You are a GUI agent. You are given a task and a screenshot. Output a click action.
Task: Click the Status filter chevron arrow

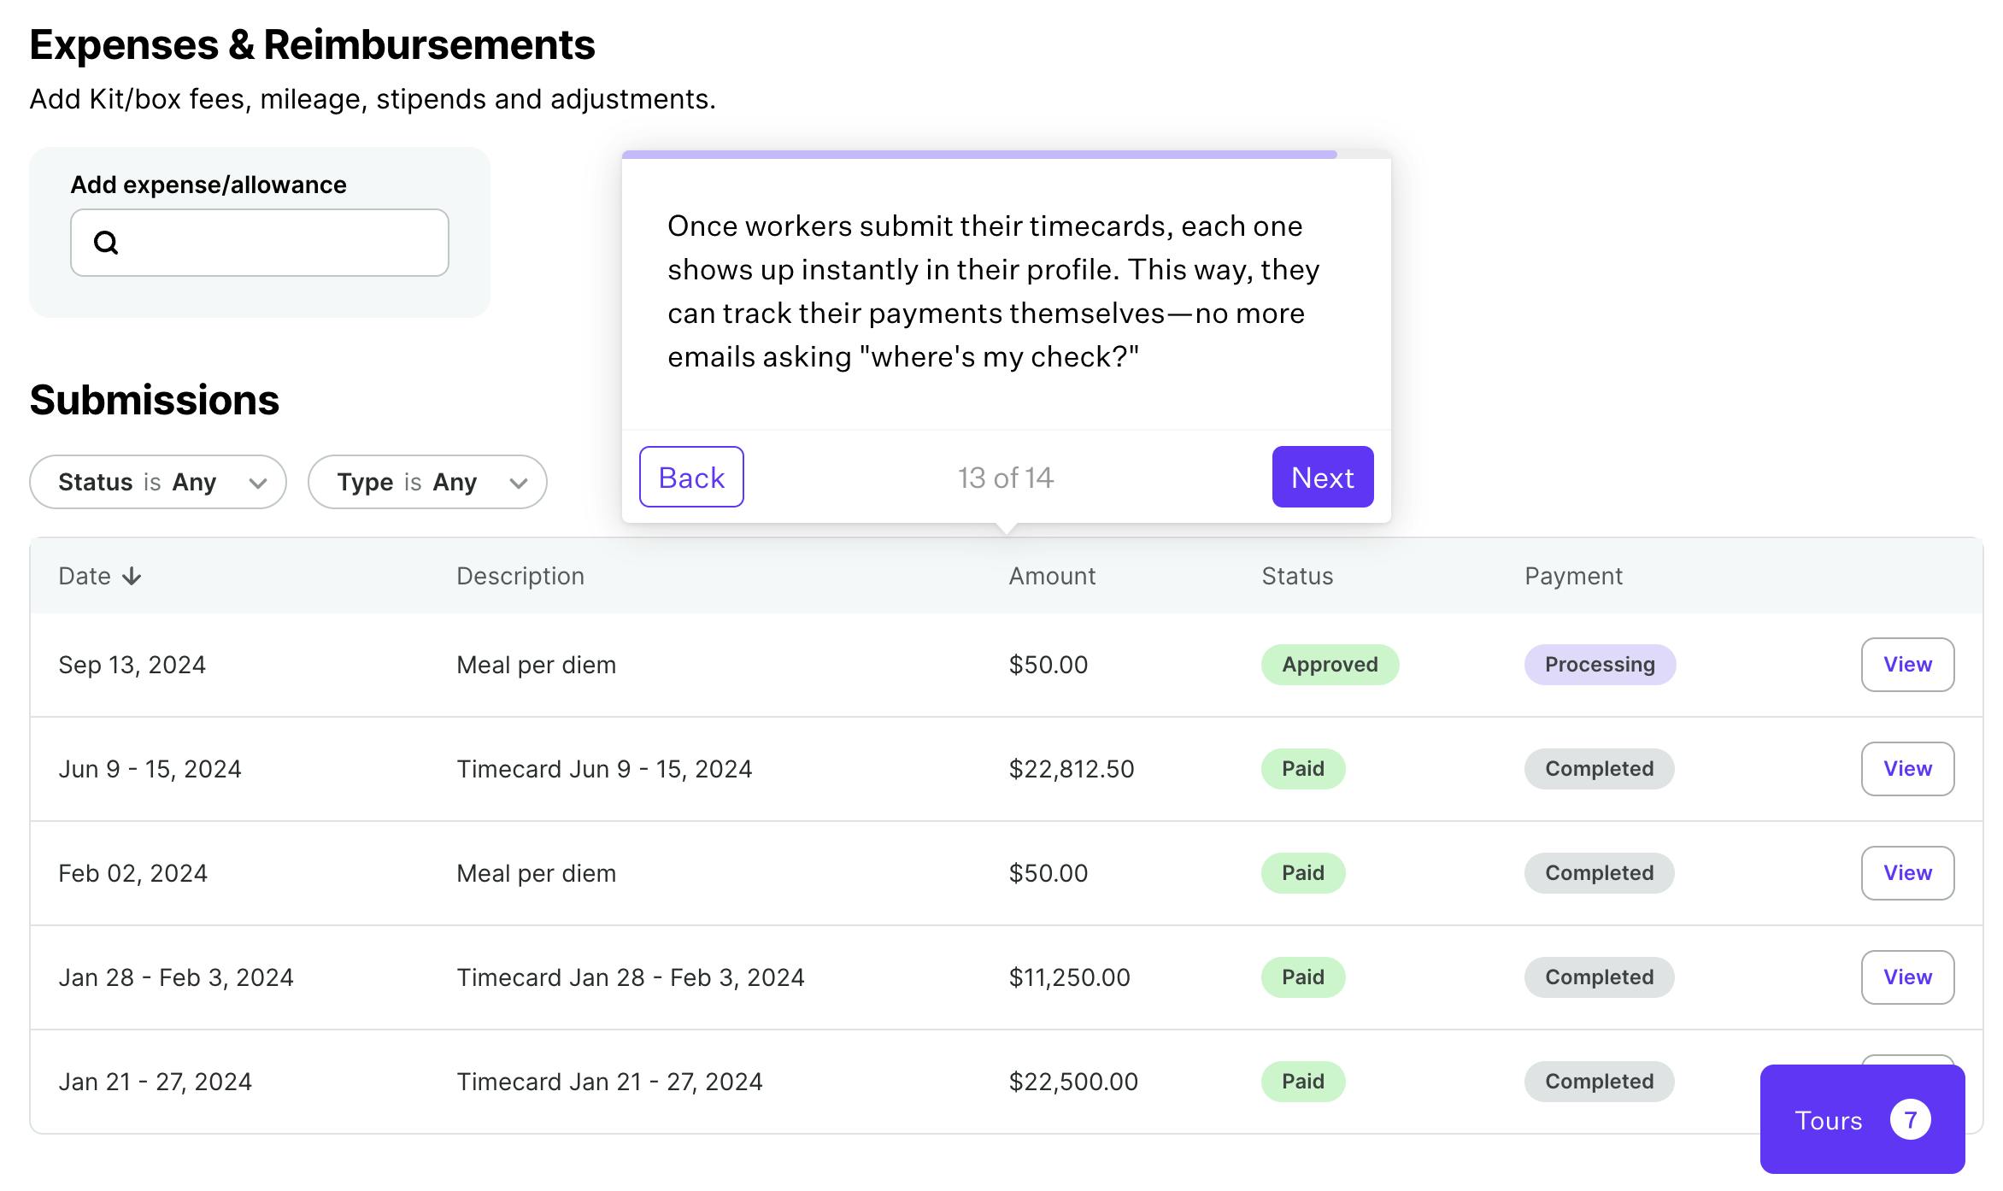tap(257, 483)
